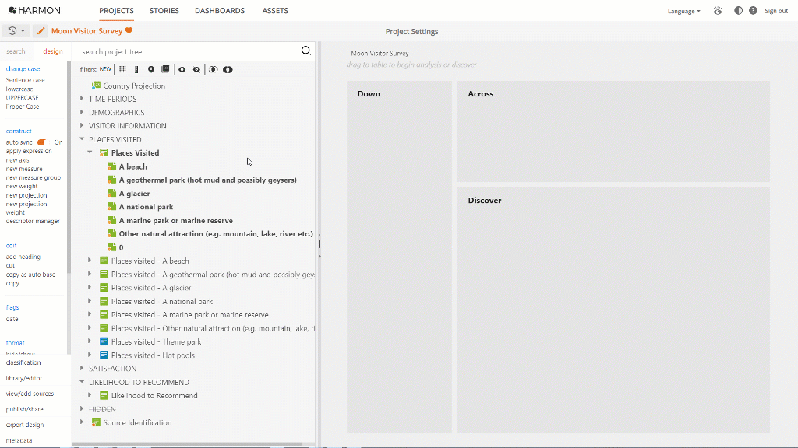Click the solid overlapping circles filter

tap(228, 69)
